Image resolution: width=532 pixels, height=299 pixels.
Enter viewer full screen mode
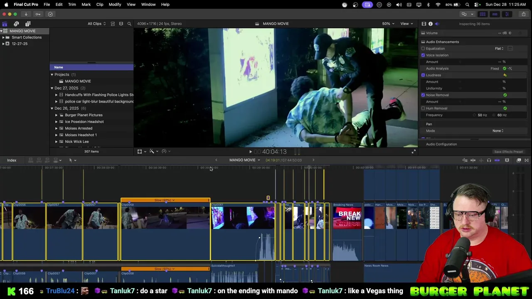[x=414, y=152]
